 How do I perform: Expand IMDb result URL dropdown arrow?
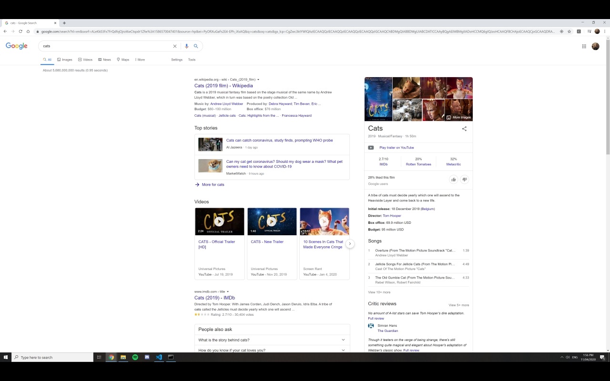pos(228,291)
